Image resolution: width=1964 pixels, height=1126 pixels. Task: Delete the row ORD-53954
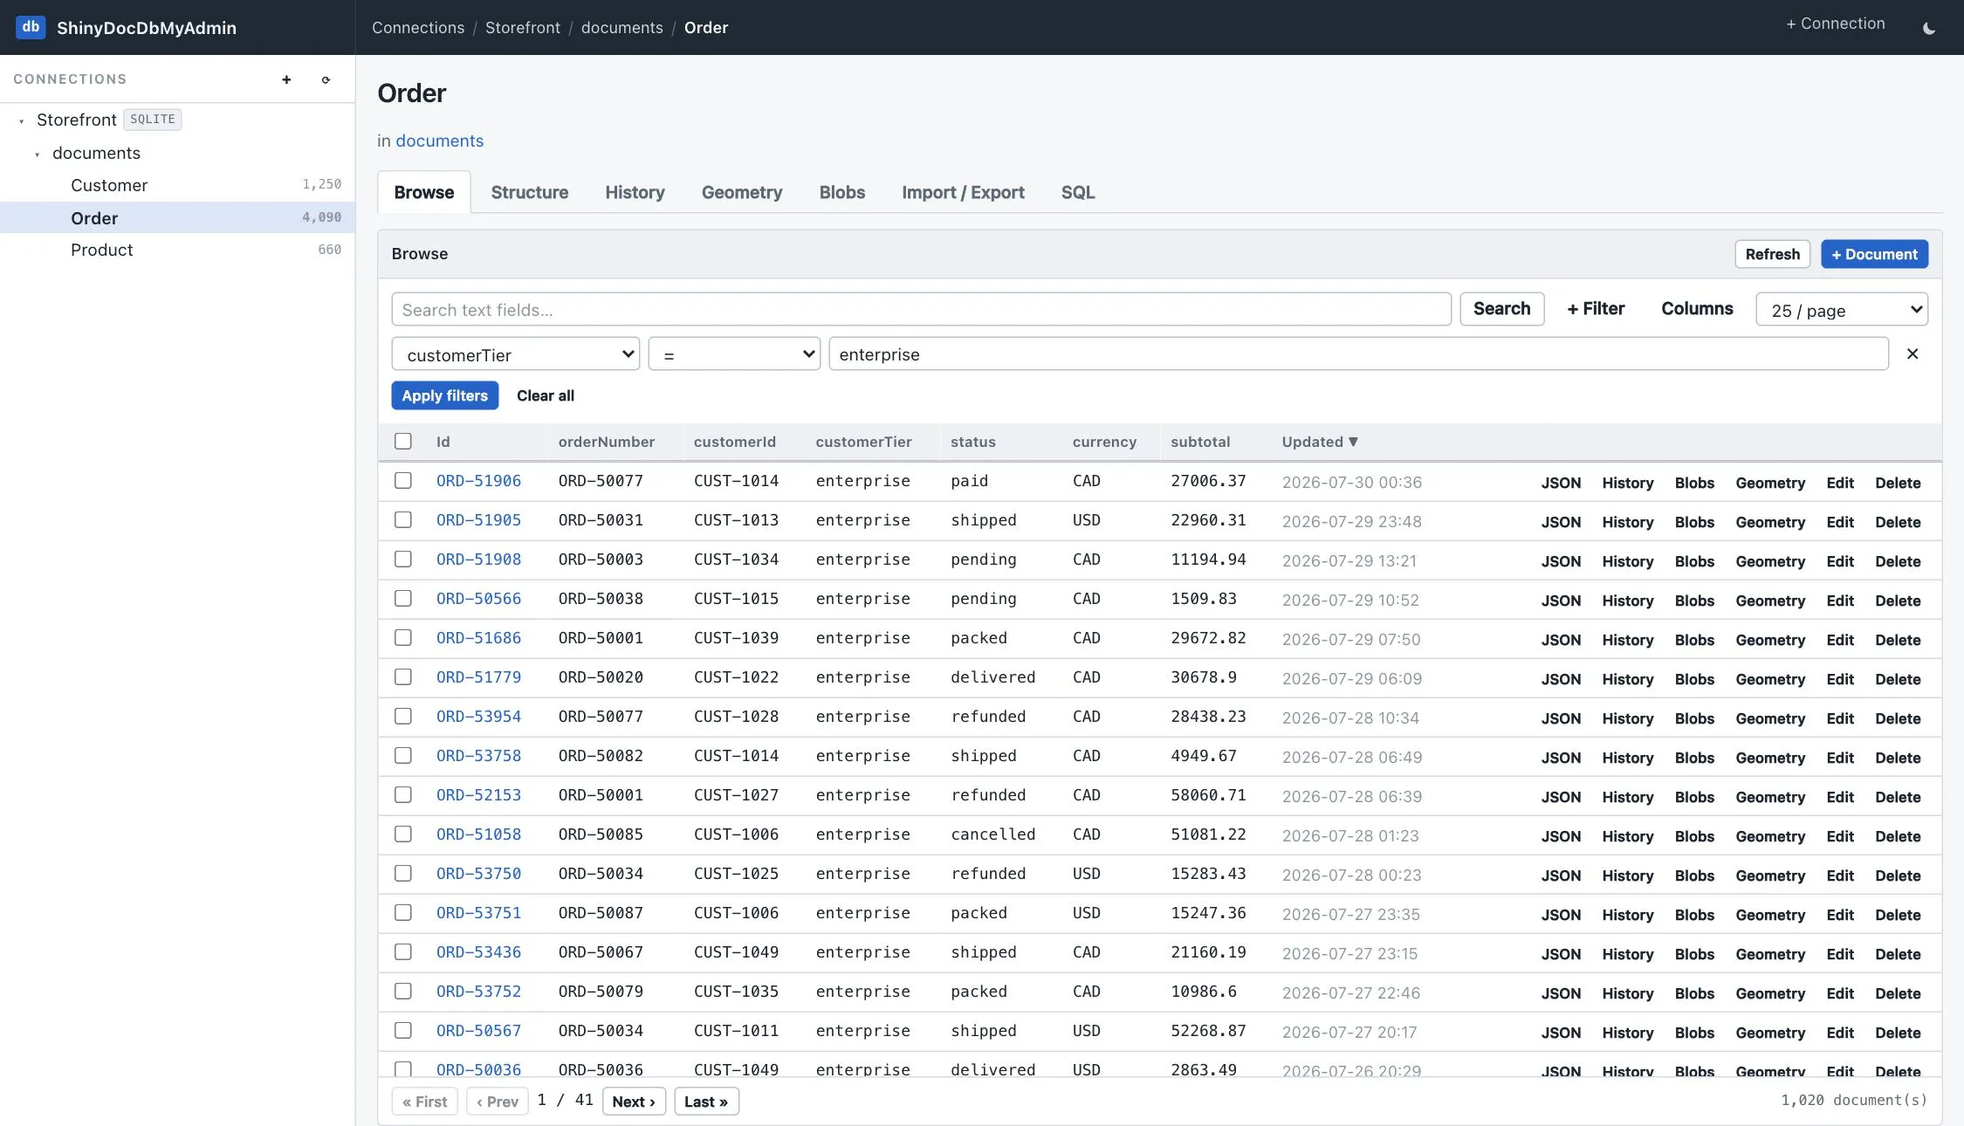[x=1898, y=718]
